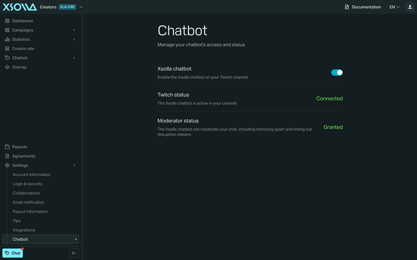Click the Overlay layers icon
This screenshot has height=260, width=417.
click(x=7, y=67)
